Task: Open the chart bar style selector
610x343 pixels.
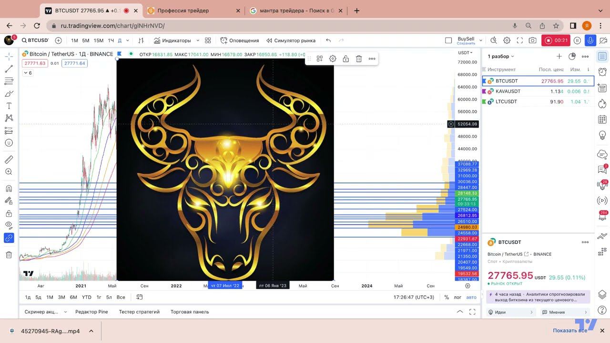Action: [141, 40]
